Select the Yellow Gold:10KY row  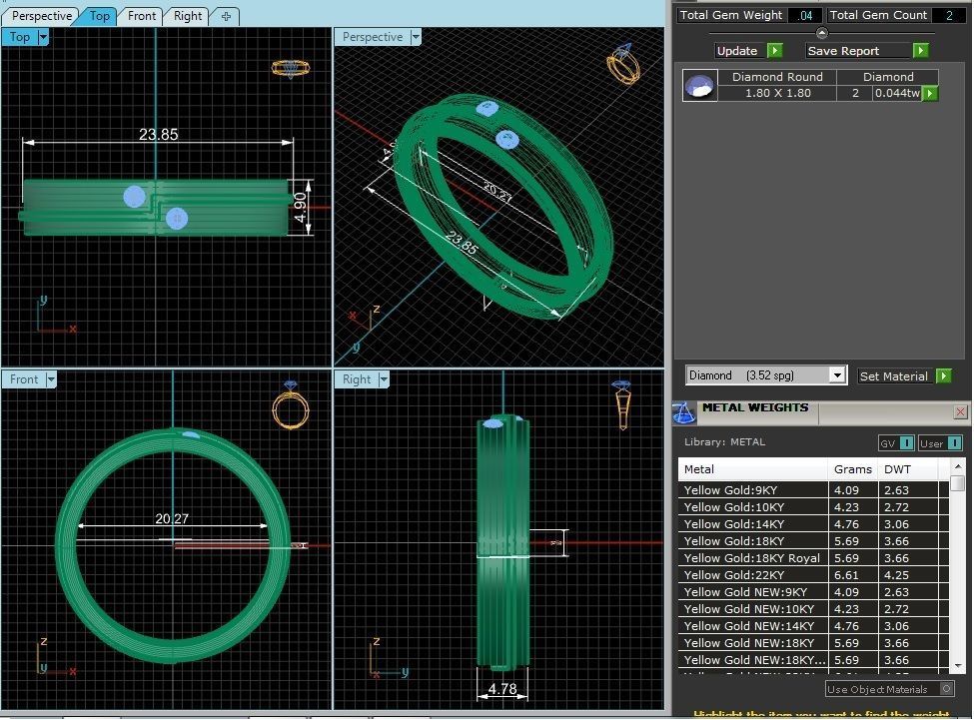(x=814, y=507)
